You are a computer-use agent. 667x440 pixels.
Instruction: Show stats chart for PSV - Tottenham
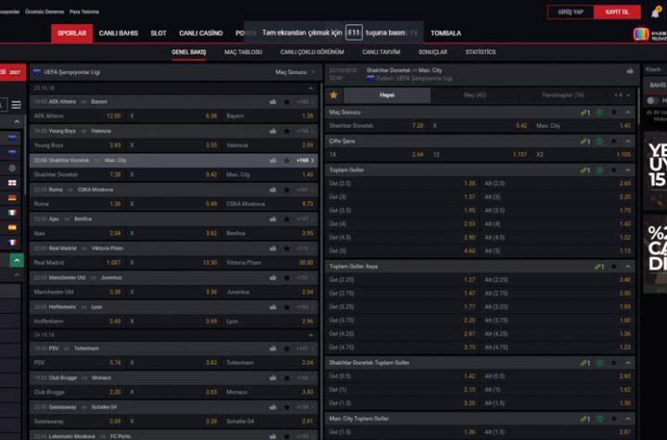[x=272, y=348]
